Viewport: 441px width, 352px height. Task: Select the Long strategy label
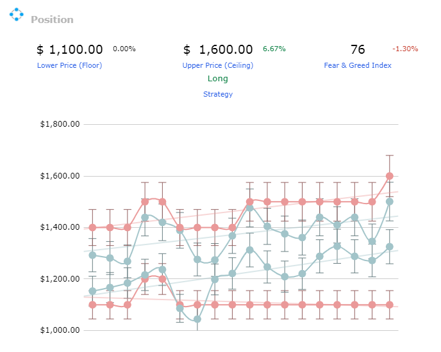(218, 79)
